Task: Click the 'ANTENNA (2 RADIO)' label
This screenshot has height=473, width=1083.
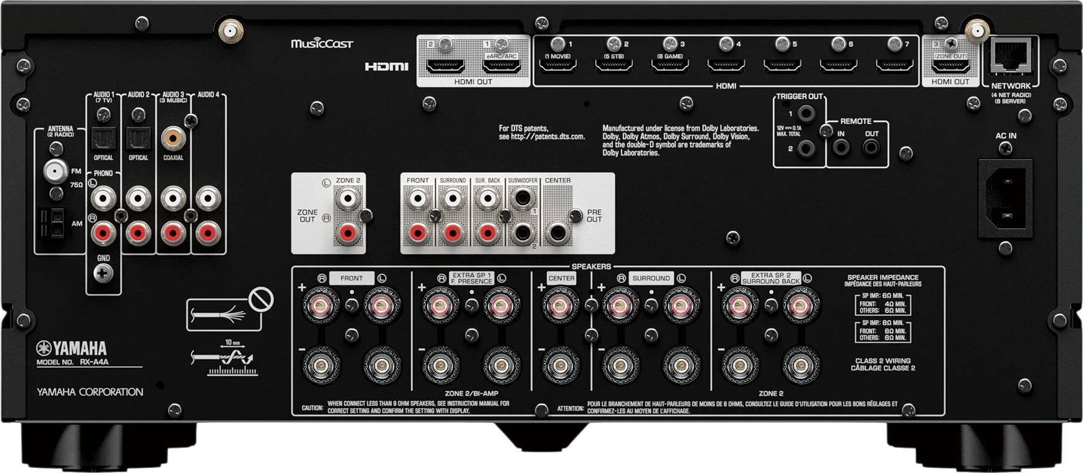Action: tap(60, 132)
